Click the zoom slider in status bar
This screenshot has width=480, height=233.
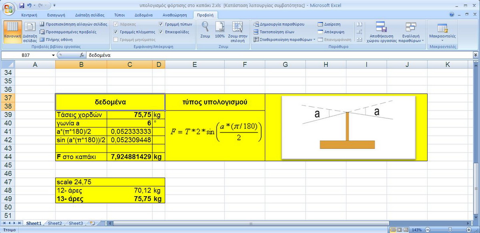click(450, 230)
